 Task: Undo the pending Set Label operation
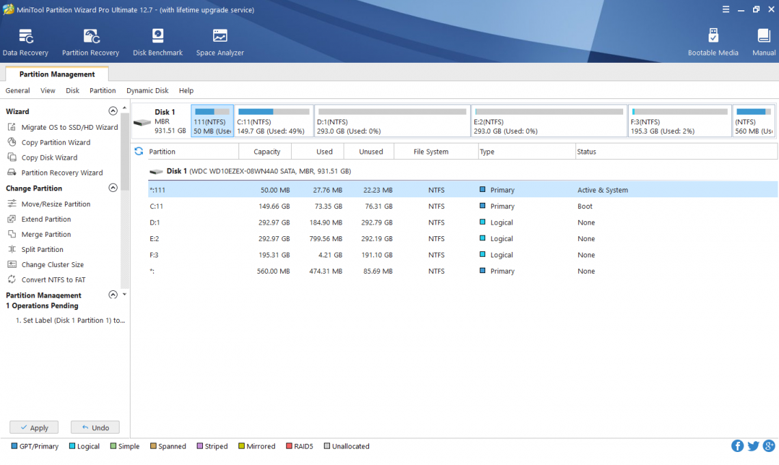[x=95, y=427]
